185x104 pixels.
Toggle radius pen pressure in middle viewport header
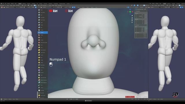coord(62,7)
